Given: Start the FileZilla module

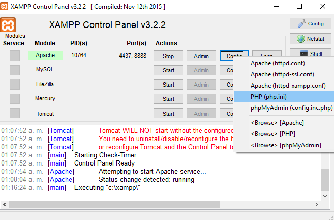Looking at the screenshot, I should (168, 85).
